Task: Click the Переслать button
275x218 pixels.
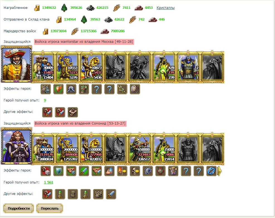Action: pyautogui.click(x=50, y=208)
